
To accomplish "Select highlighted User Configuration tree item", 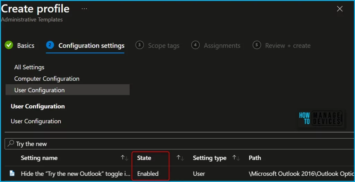I will 68,90.
